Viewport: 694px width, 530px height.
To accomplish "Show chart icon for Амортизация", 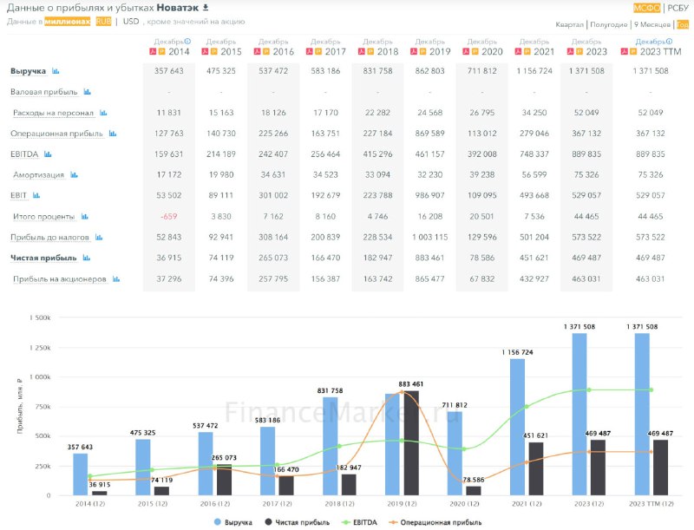I will [x=74, y=174].
